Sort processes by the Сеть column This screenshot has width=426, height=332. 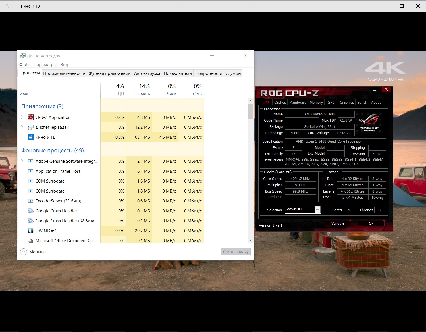coord(191,90)
